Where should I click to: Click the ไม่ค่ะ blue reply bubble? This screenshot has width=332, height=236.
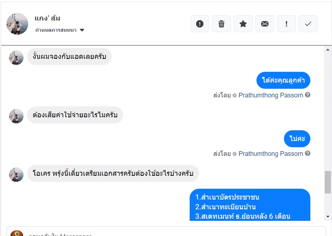[297, 139]
